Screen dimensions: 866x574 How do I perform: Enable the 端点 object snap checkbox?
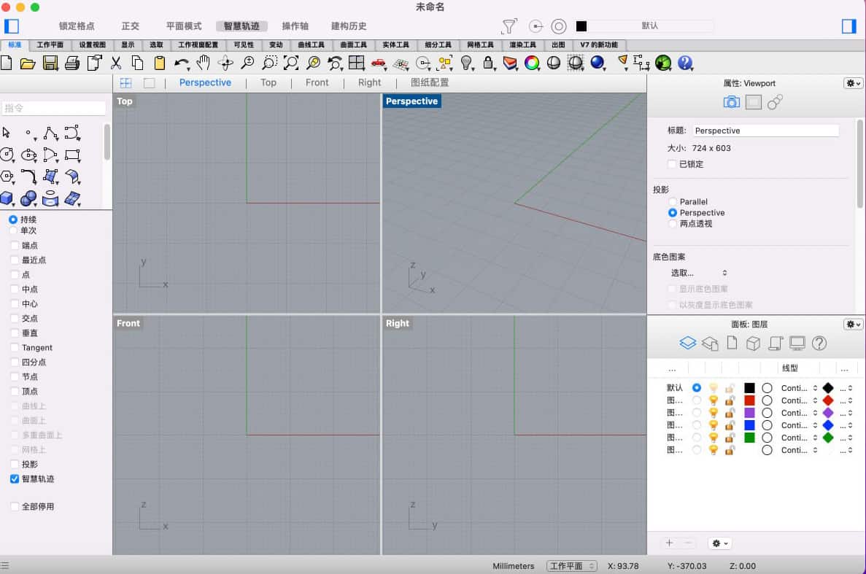(x=15, y=246)
